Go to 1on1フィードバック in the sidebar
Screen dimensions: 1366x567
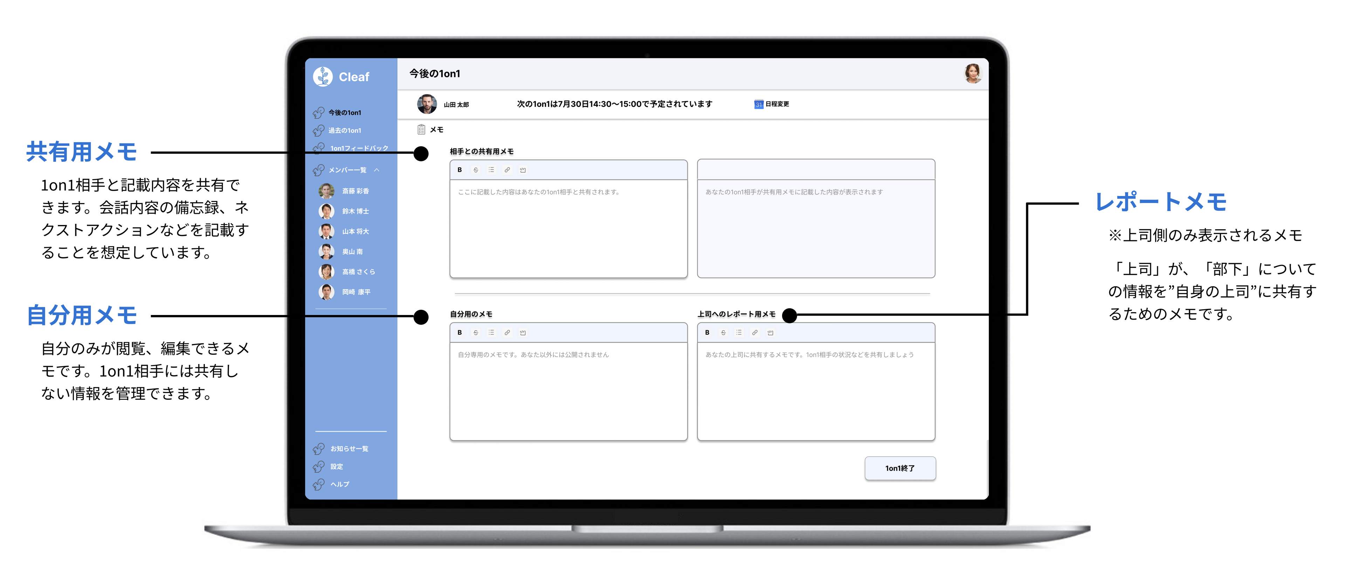pyautogui.click(x=358, y=148)
